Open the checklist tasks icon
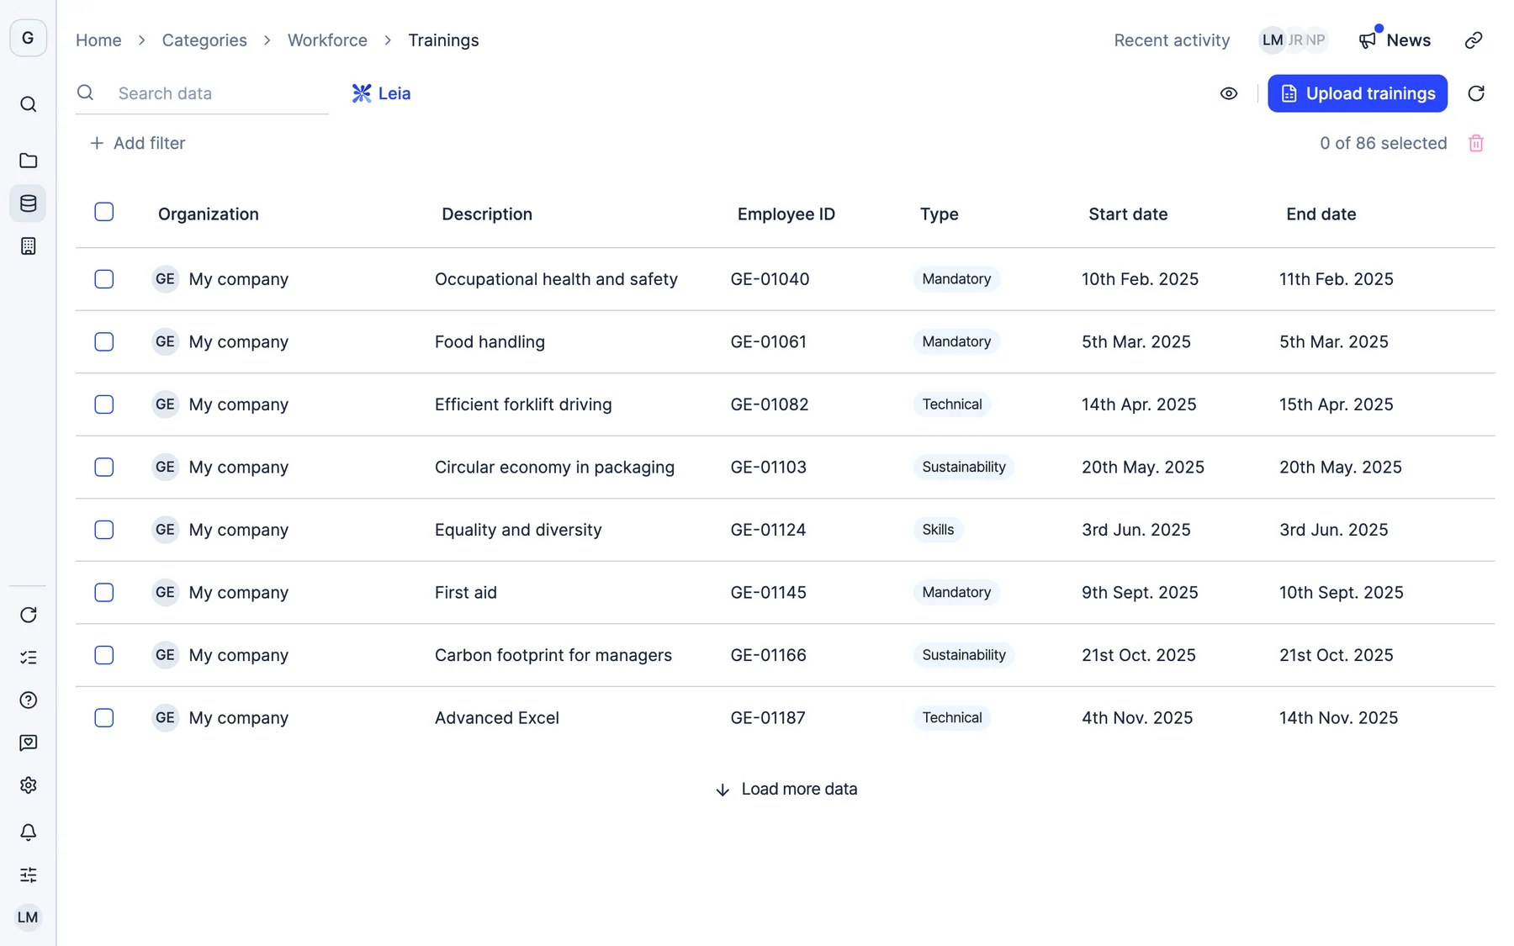The height and width of the screenshot is (946, 1514). (28, 658)
